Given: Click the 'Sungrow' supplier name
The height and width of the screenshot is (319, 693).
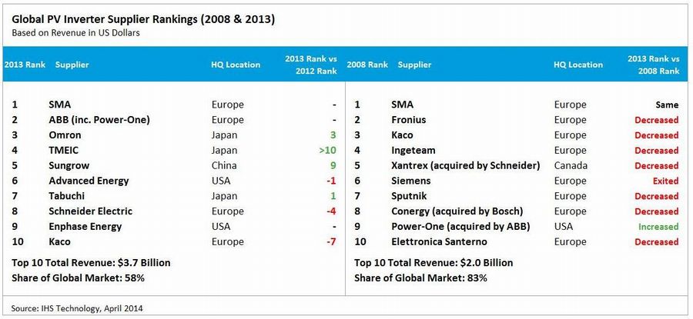Looking at the screenshot, I should coord(69,165).
